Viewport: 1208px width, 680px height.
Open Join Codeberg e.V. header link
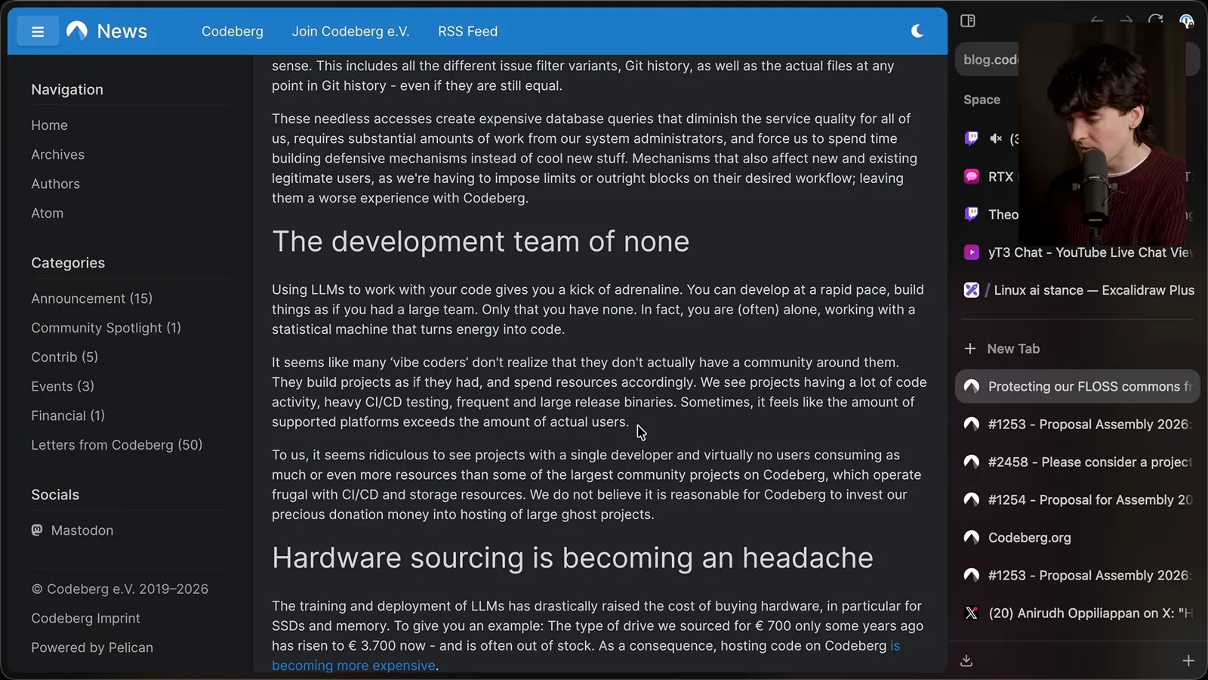[350, 32]
